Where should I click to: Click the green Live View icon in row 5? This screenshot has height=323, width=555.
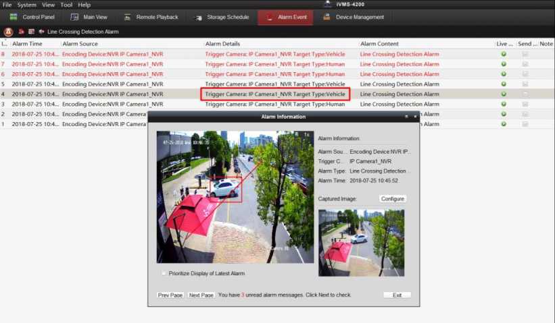click(x=504, y=84)
